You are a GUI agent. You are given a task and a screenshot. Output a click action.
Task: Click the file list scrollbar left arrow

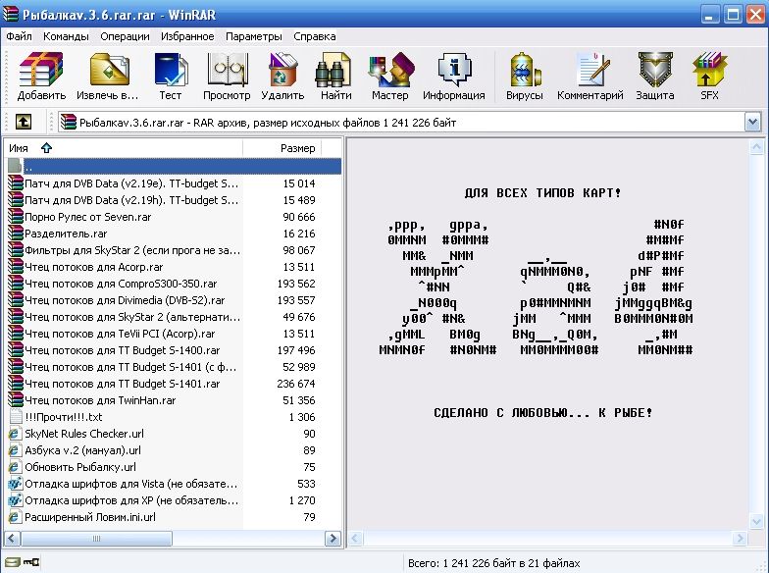tap(12, 538)
